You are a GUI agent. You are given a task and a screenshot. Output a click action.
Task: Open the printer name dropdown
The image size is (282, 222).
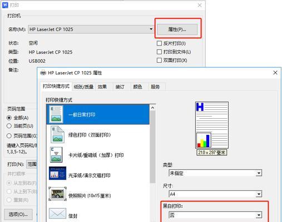[x=151, y=29]
